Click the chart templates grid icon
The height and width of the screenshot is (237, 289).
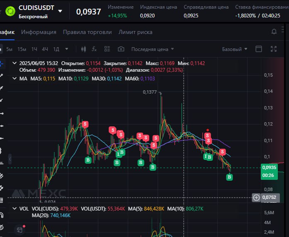pos(107,49)
